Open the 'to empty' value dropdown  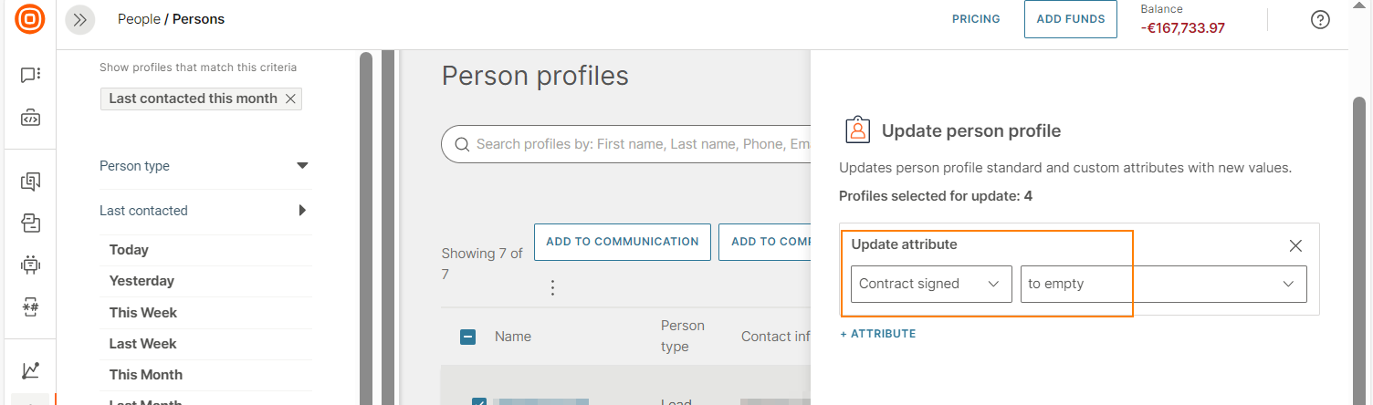[x=1163, y=284]
